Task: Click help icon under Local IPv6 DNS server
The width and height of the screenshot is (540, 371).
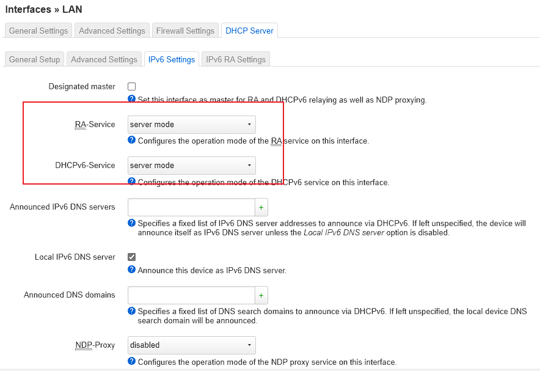Action: coord(131,270)
